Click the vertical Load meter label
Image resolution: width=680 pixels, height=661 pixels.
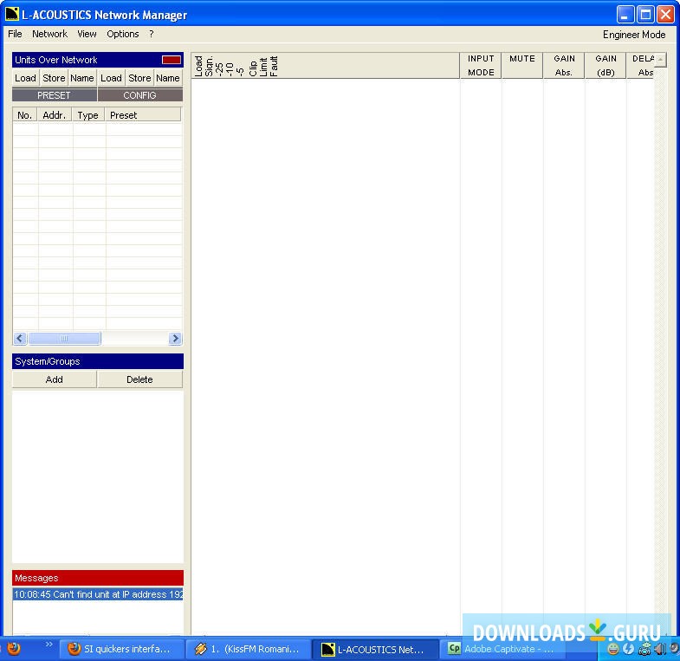[198, 66]
